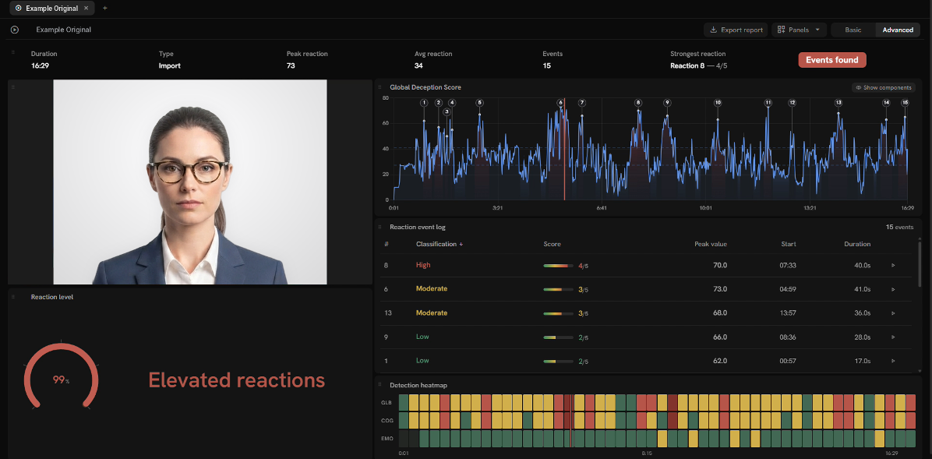Click the portrait video thumbnail
932x459 pixels.
(x=190, y=182)
